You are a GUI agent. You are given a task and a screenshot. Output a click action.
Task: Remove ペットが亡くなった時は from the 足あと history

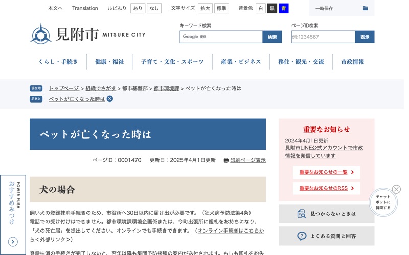110,99
